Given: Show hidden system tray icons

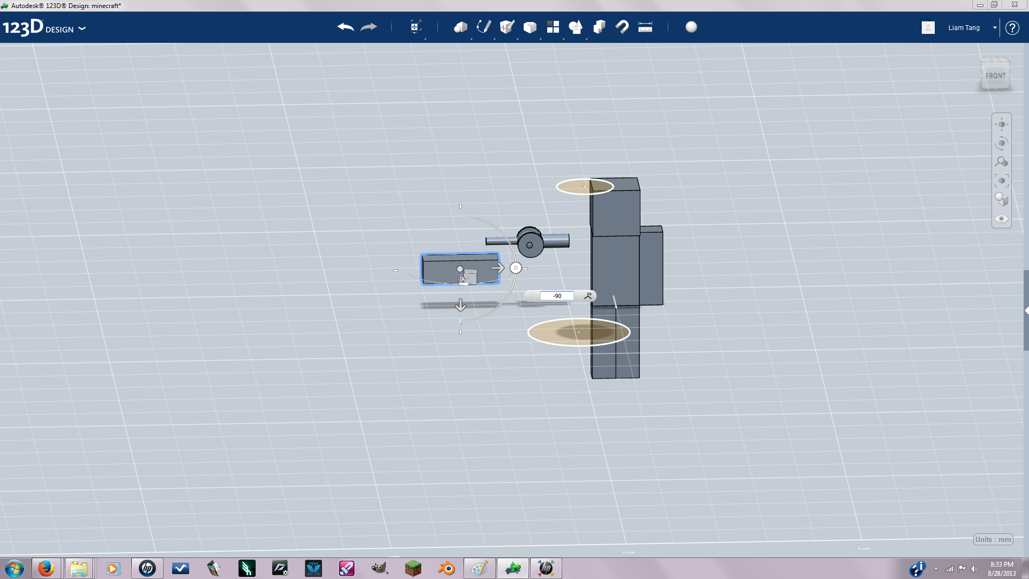Looking at the screenshot, I should 936,569.
